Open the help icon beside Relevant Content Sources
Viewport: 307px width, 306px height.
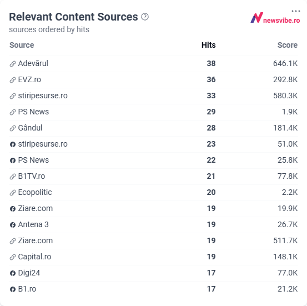pyautogui.click(x=145, y=17)
